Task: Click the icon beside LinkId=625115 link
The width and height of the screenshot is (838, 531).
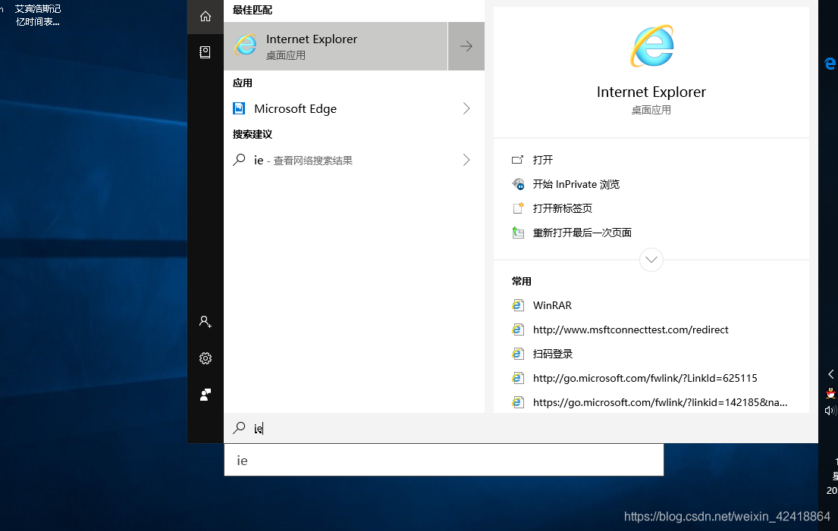Action: click(x=517, y=378)
